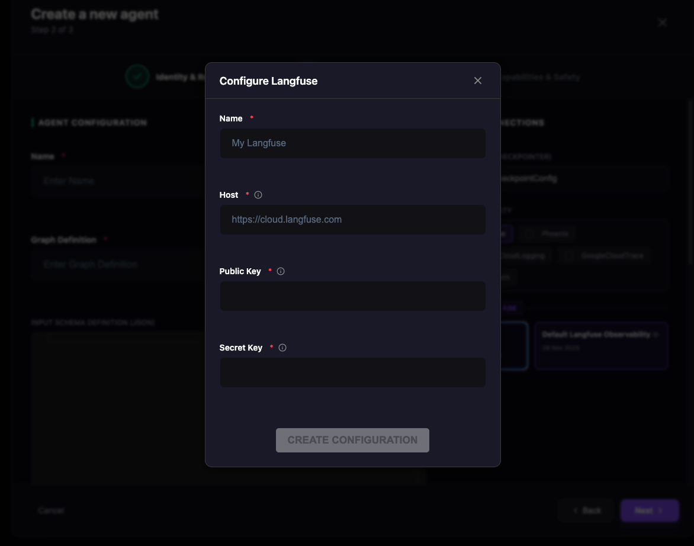Click the info icon beside Host
694x546 pixels.
(x=258, y=195)
